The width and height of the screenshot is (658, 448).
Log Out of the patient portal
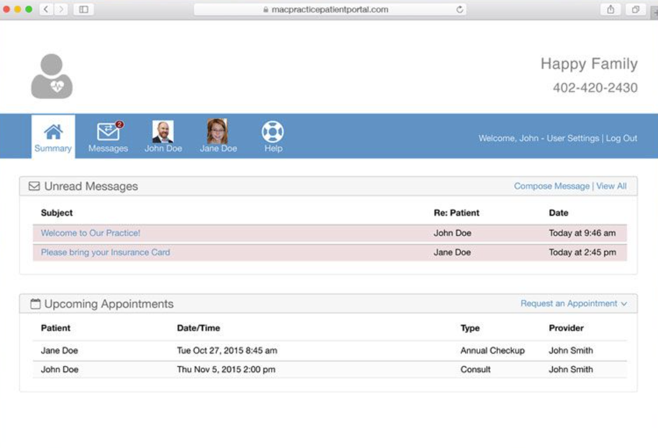[x=621, y=138]
